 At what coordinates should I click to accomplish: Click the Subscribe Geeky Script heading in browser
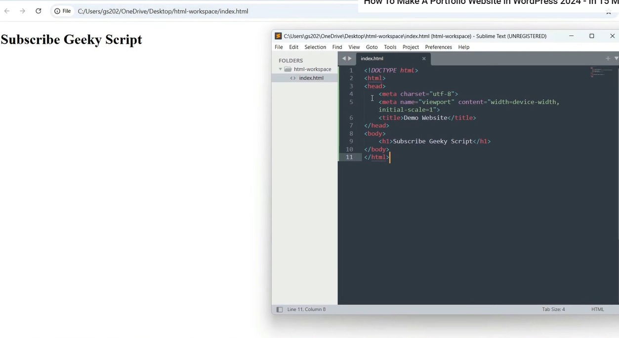(x=72, y=39)
